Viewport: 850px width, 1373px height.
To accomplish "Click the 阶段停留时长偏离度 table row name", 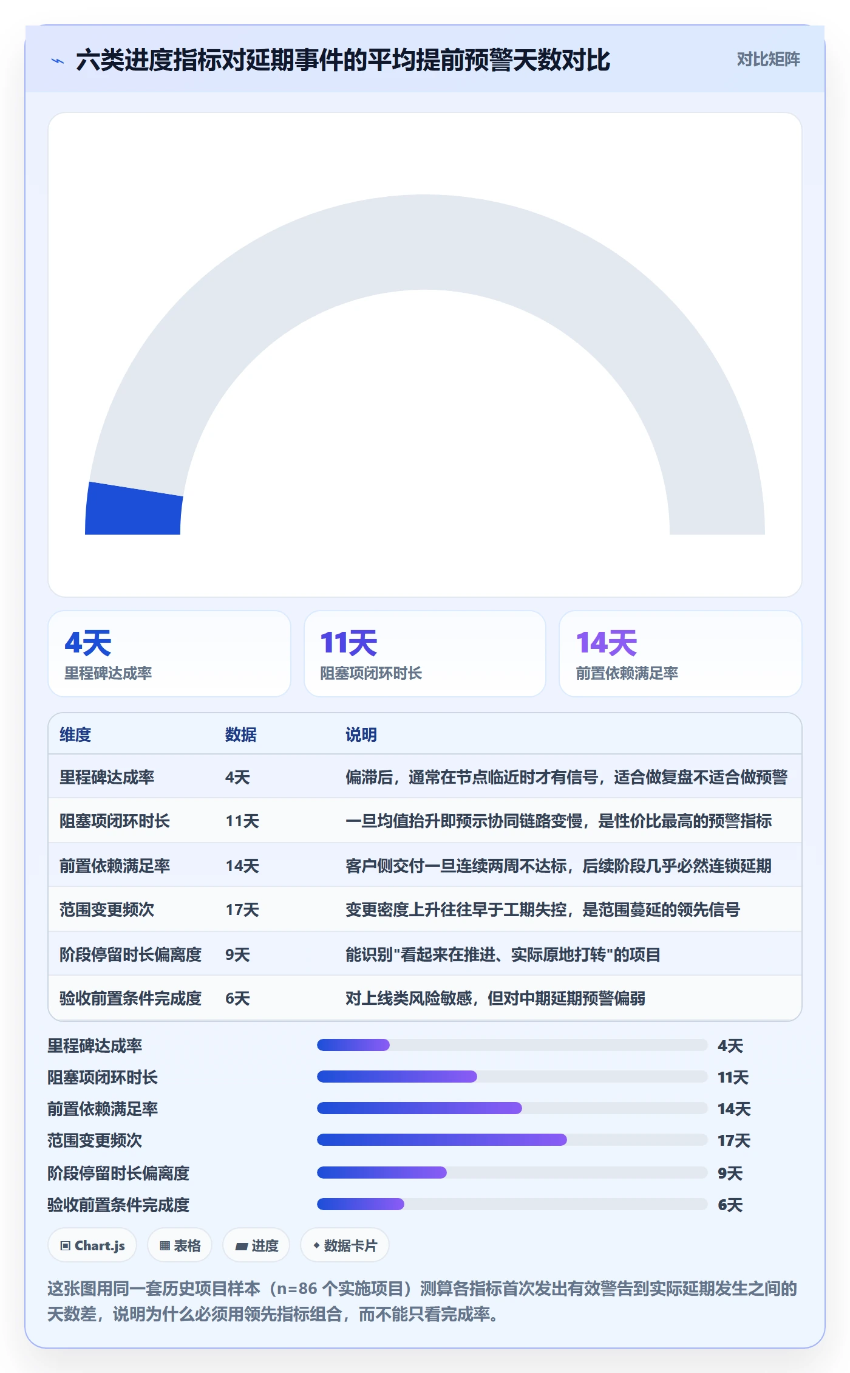I will point(131,954).
